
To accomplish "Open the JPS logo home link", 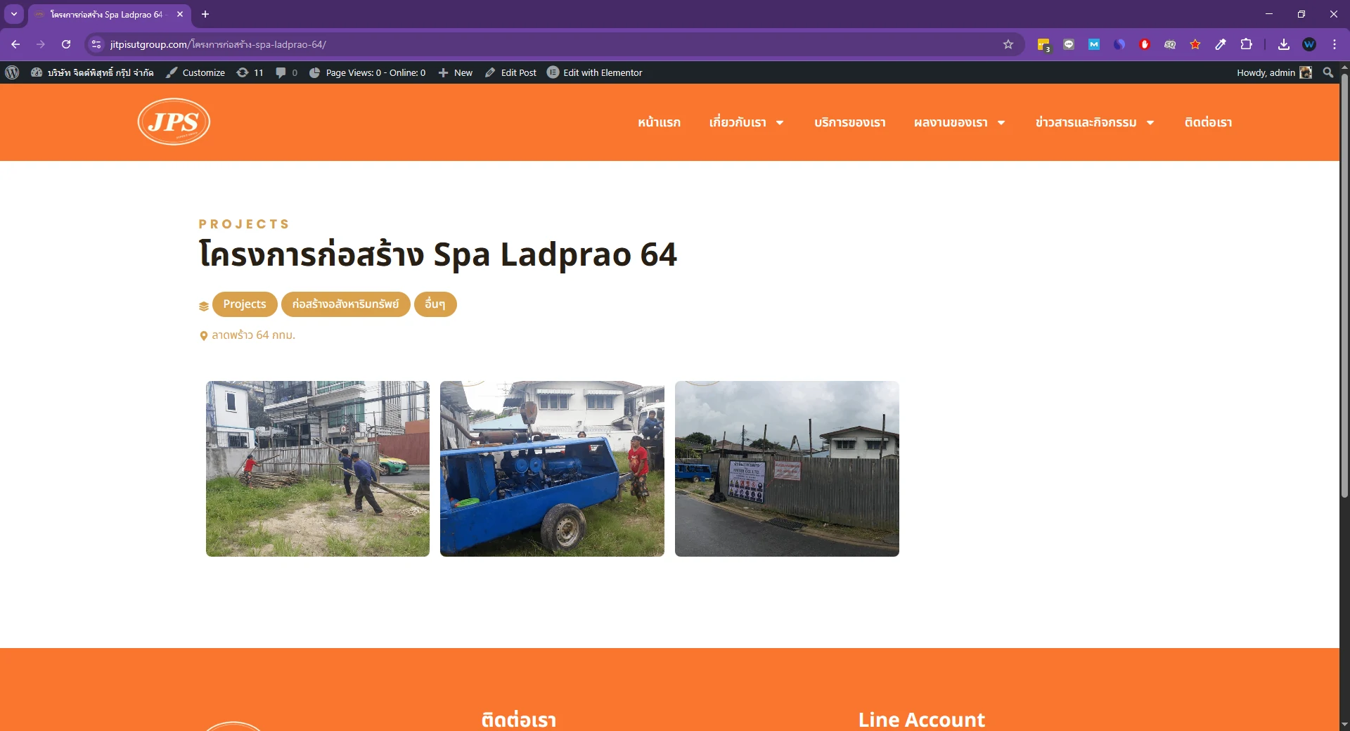I will [174, 122].
